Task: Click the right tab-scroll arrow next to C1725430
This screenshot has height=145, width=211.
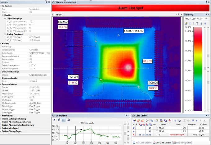Action: pos(179,14)
